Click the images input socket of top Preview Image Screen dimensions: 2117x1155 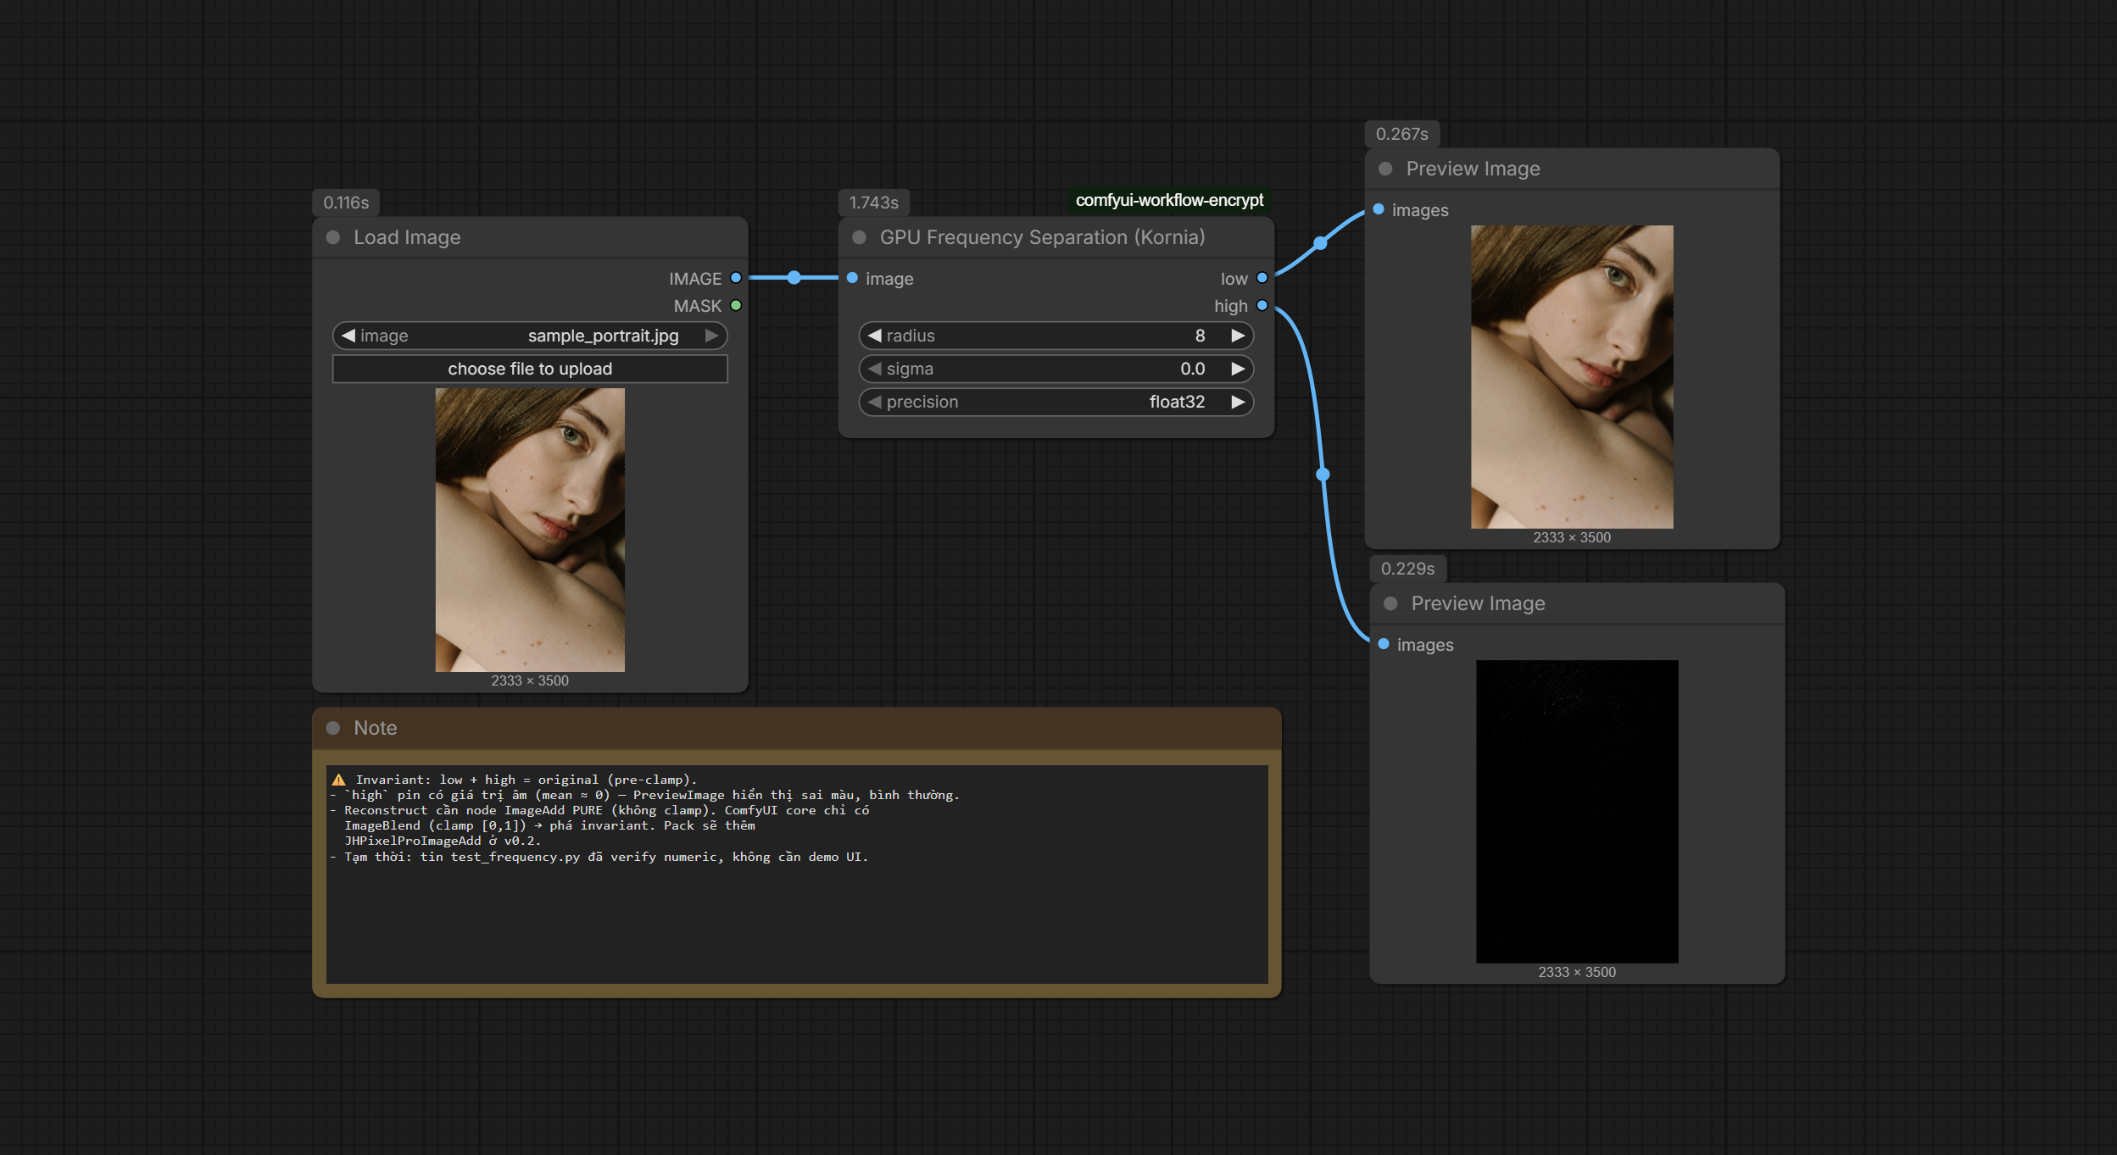click(x=1379, y=209)
